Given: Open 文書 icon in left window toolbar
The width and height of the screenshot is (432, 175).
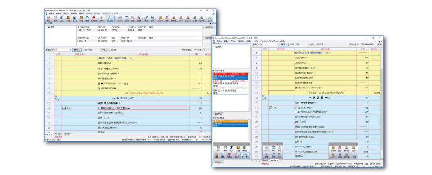Looking at the screenshot, I should (x=194, y=18).
